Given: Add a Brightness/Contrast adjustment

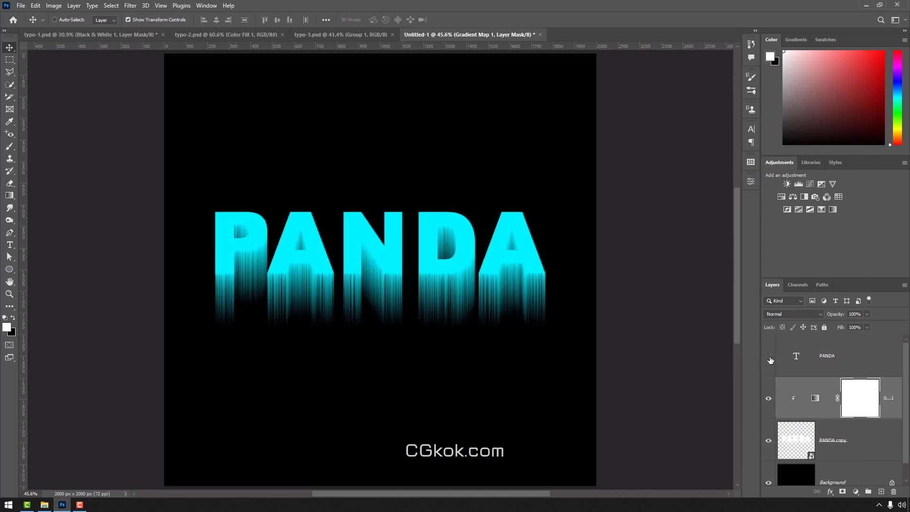Looking at the screenshot, I should (787, 184).
